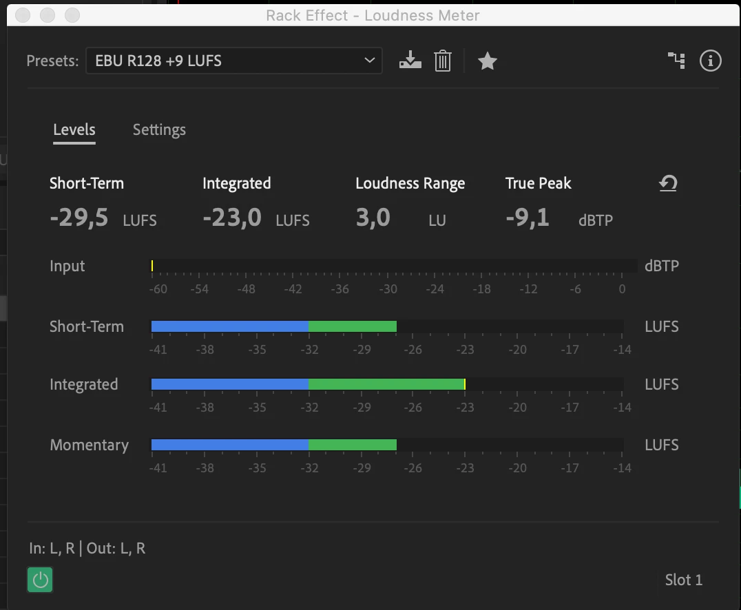The width and height of the screenshot is (741, 610).
Task: Delete the preset with the trash icon
Action: point(443,61)
